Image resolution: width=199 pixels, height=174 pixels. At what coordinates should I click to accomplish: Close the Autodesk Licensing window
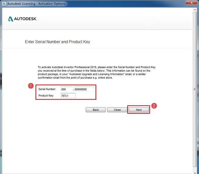point(191,3)
